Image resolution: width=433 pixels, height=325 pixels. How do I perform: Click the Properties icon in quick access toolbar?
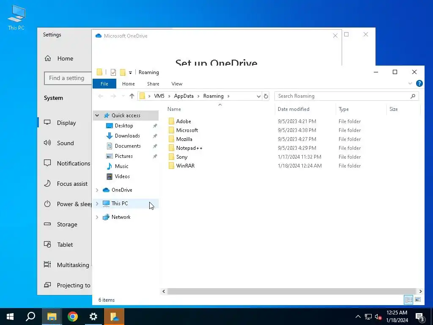[x=113, y=72]
